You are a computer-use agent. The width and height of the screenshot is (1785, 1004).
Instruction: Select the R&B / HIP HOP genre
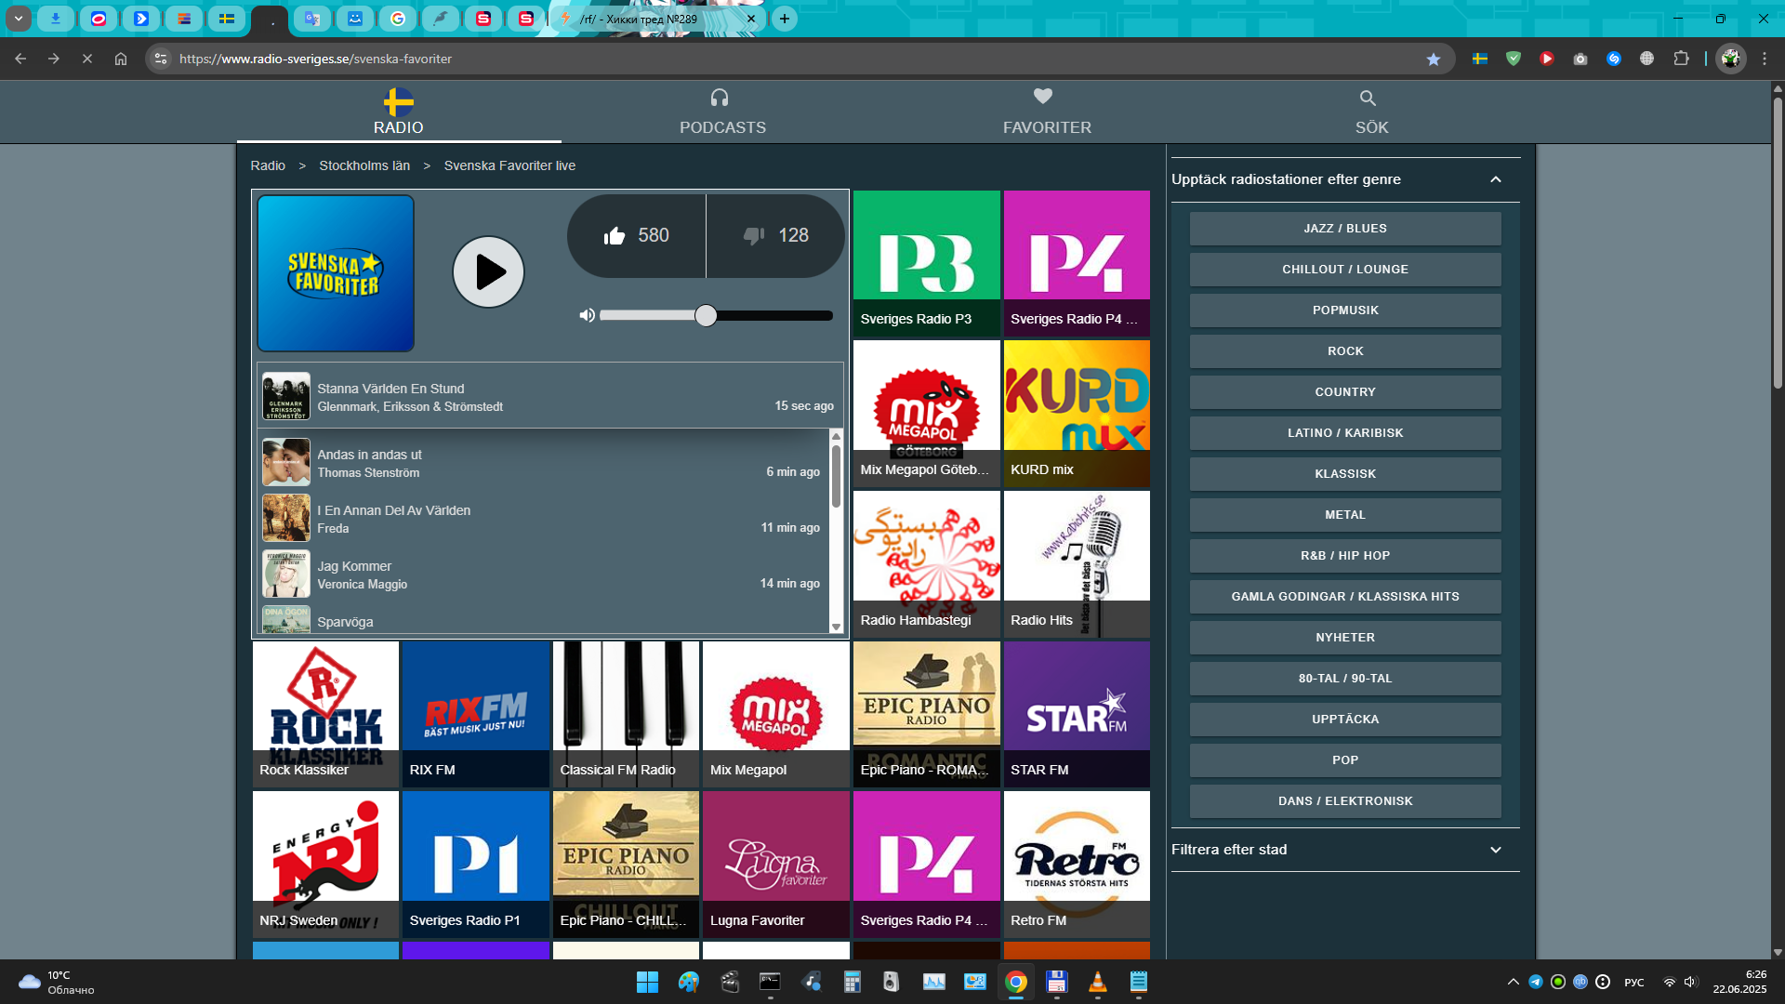pos(1345,556)
